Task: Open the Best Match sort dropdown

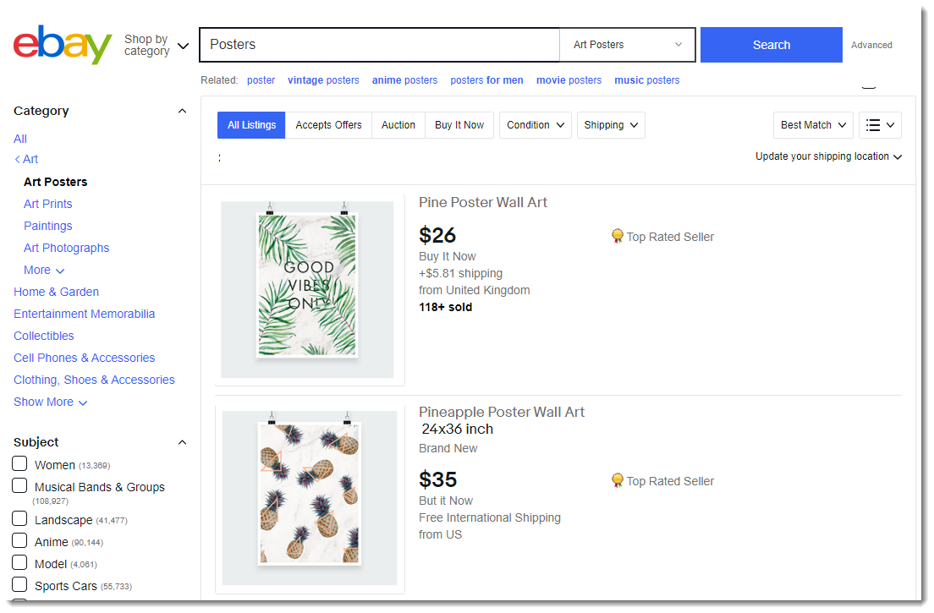Action: pos(812,125)
